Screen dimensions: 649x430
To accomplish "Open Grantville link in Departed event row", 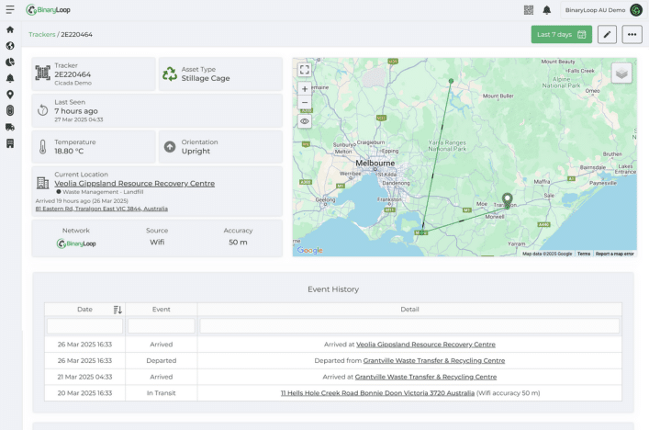I will [434, 360].
